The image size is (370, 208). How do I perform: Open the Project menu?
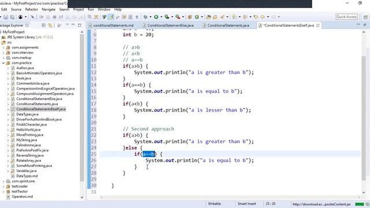click(x=79, y=9)
